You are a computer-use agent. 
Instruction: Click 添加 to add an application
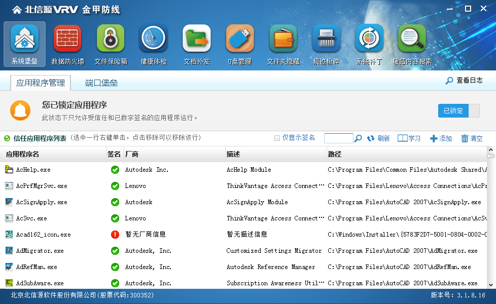pos(441,138)
